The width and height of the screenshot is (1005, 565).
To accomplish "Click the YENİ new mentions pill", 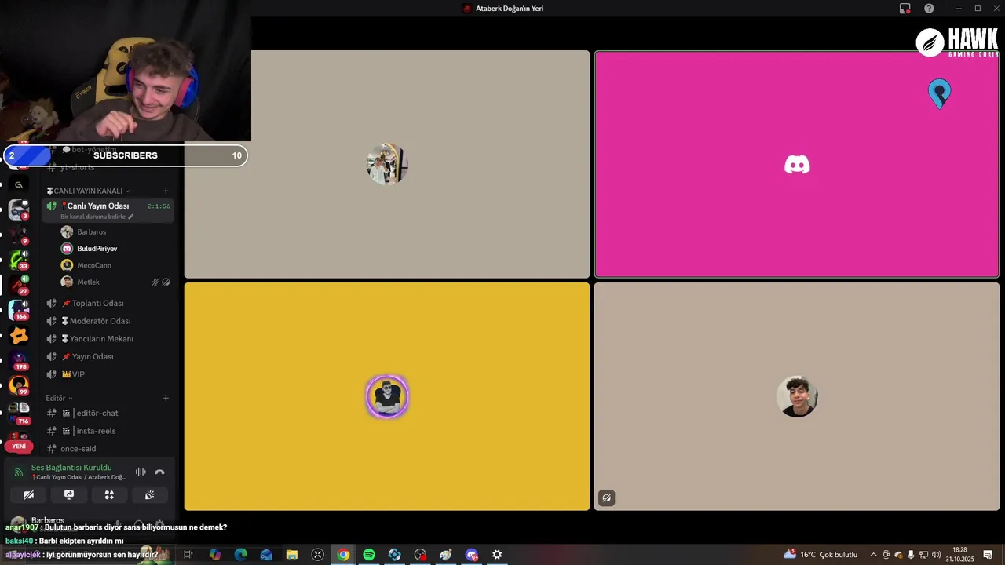I will [x=19, y=446].
